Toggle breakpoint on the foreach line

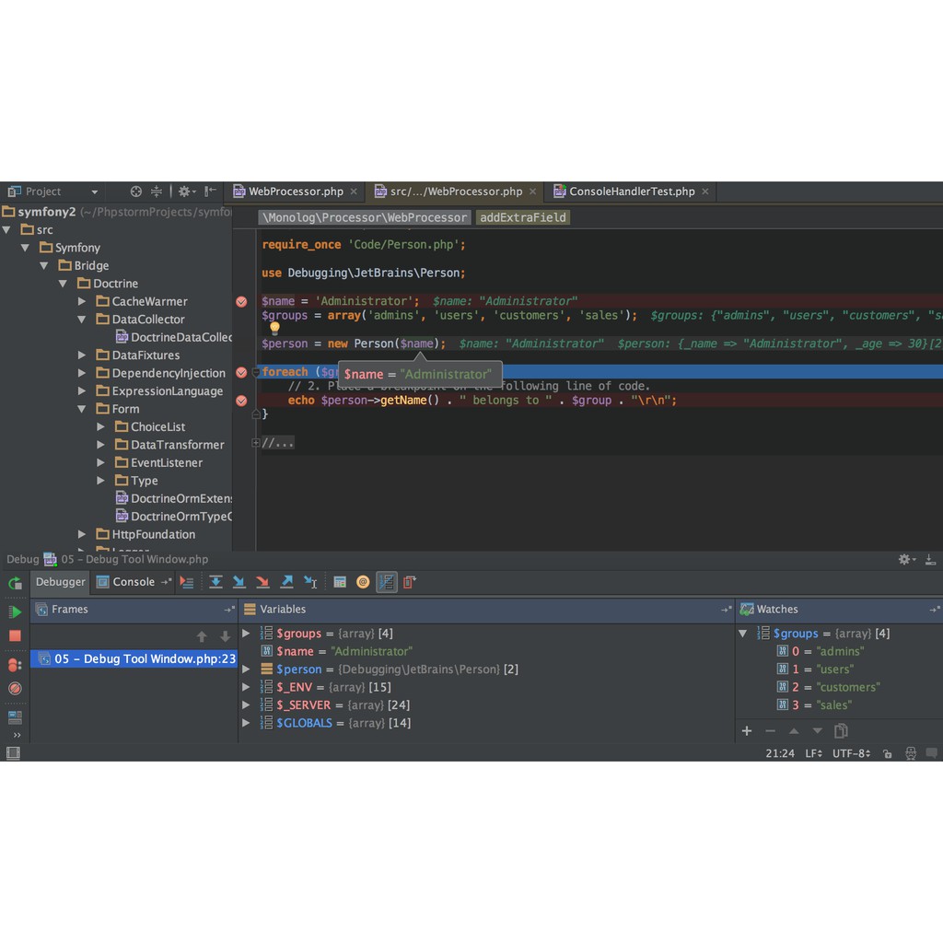pyautogui.click(x=241, y=373)
